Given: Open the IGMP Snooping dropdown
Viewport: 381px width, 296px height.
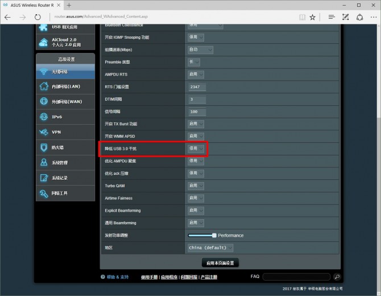Looking at the screenshot, I should (x=196, y=37).
